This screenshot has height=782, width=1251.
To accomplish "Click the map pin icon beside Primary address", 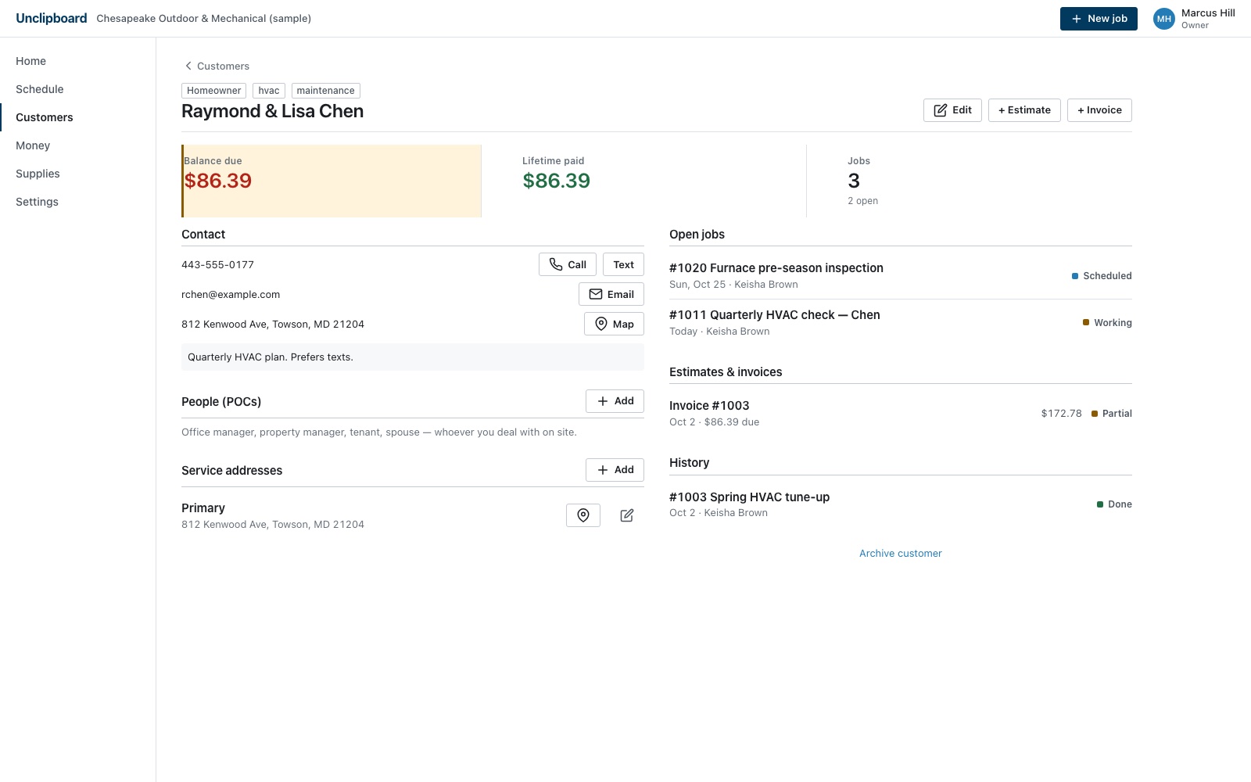I will 583,515.
